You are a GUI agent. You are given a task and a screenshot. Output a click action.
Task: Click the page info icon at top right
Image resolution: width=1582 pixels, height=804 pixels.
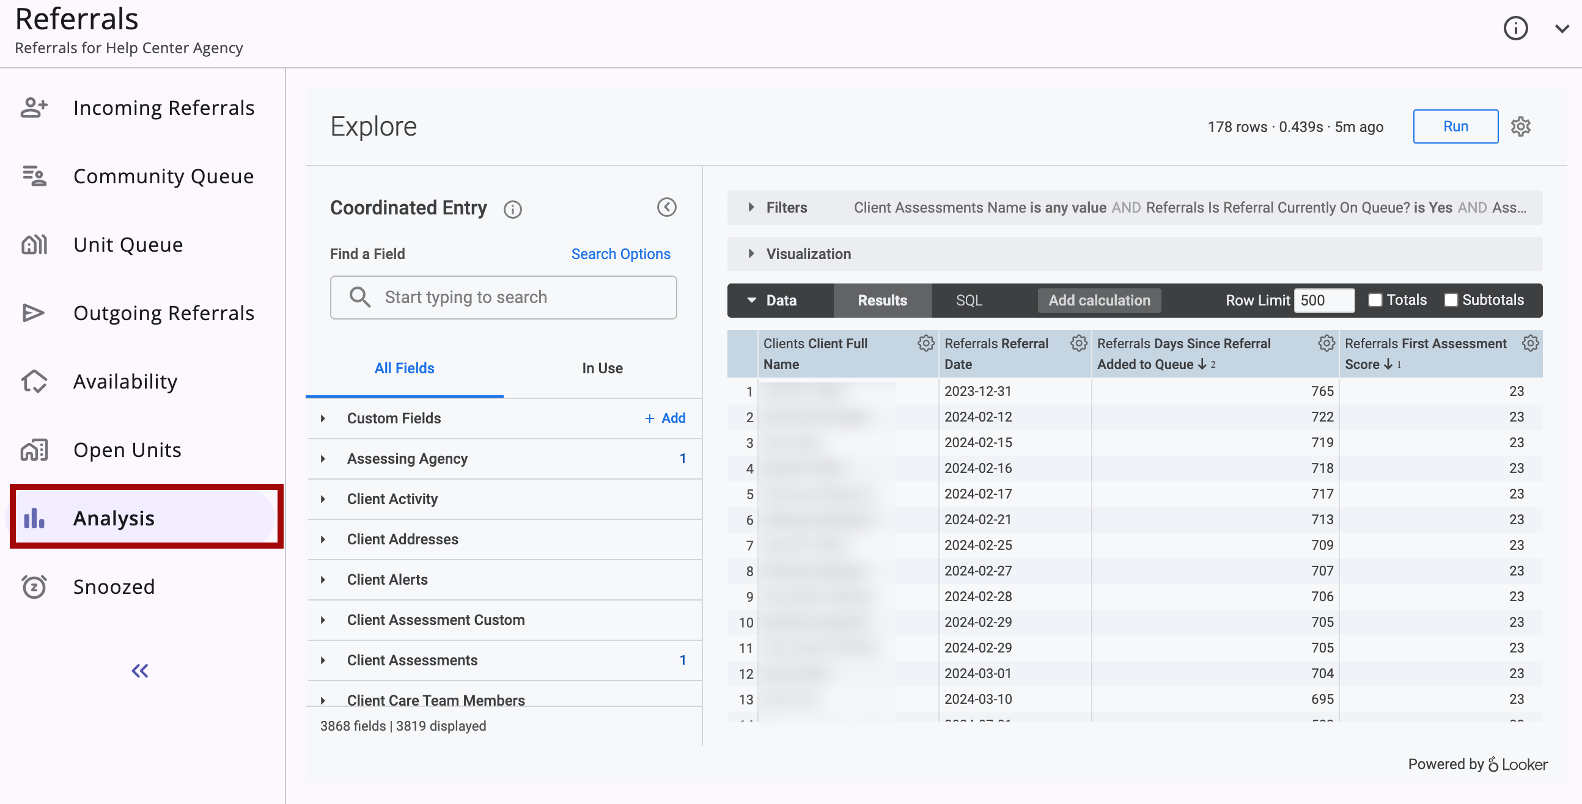point(1515,28)
